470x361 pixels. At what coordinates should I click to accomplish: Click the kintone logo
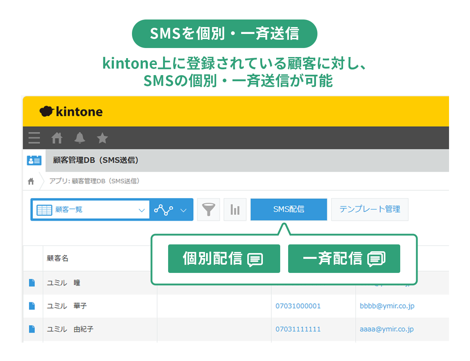coord(71,112)
